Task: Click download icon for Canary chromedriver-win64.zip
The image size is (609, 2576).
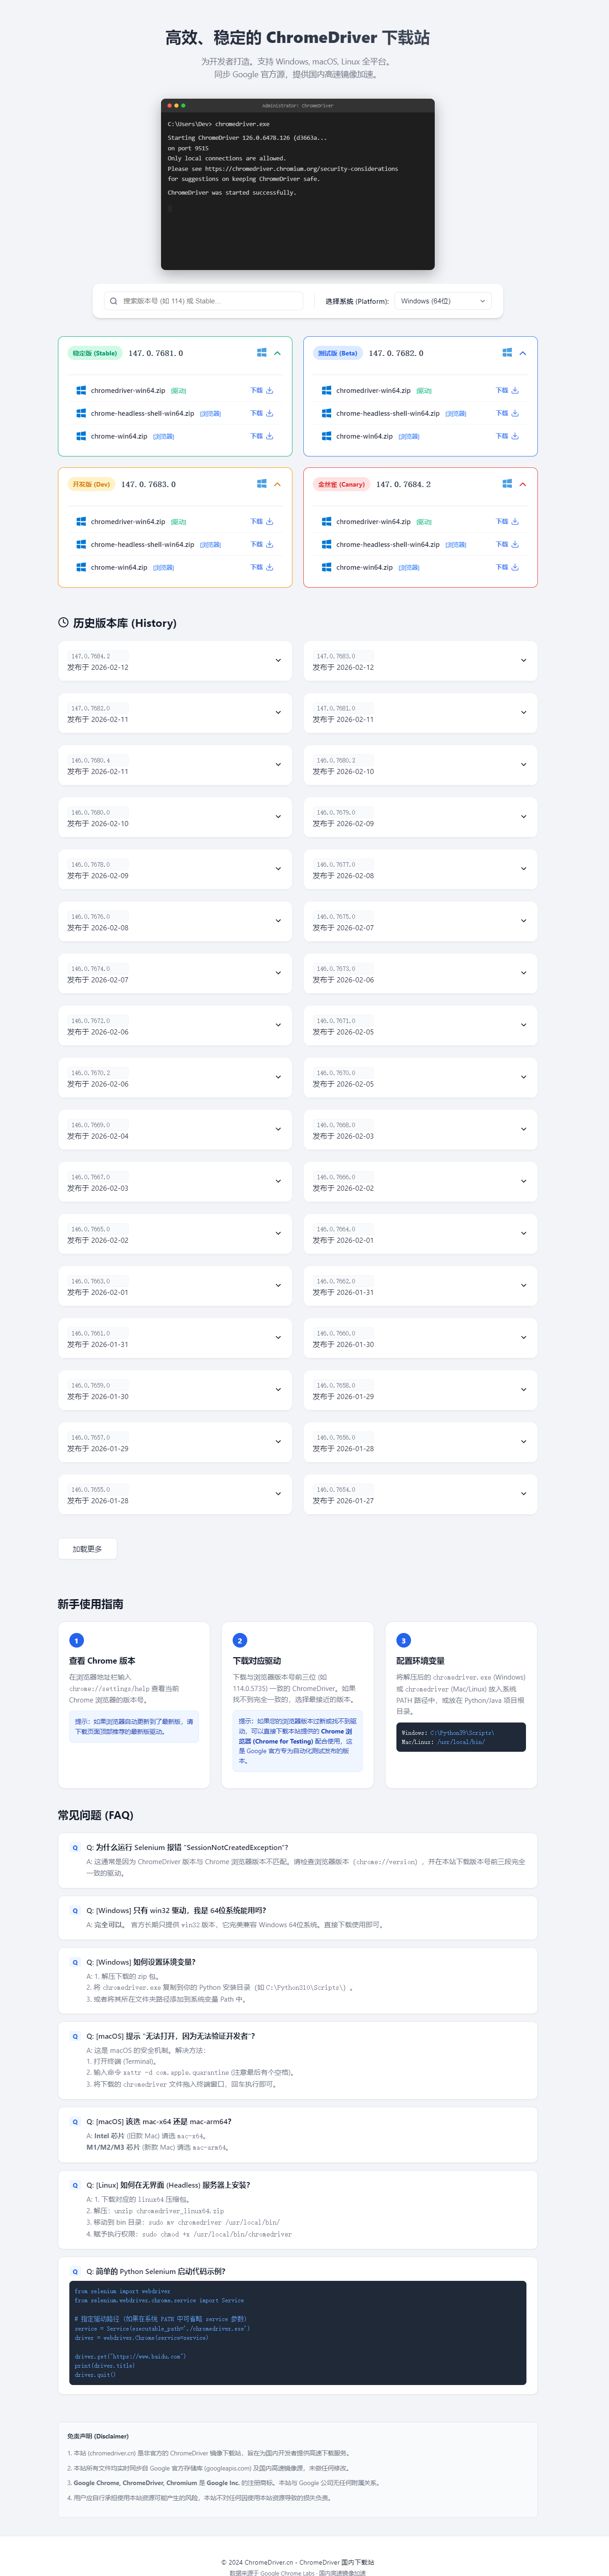Action: (515, 522)
